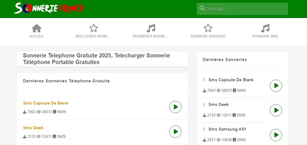Click the chevron beside sidebar Sms Geek
This screenshot has height=145, width=307.
coord(204,104)
